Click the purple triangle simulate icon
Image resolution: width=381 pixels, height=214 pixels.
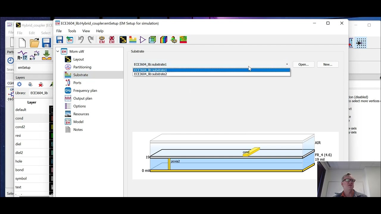coord(143,40)
